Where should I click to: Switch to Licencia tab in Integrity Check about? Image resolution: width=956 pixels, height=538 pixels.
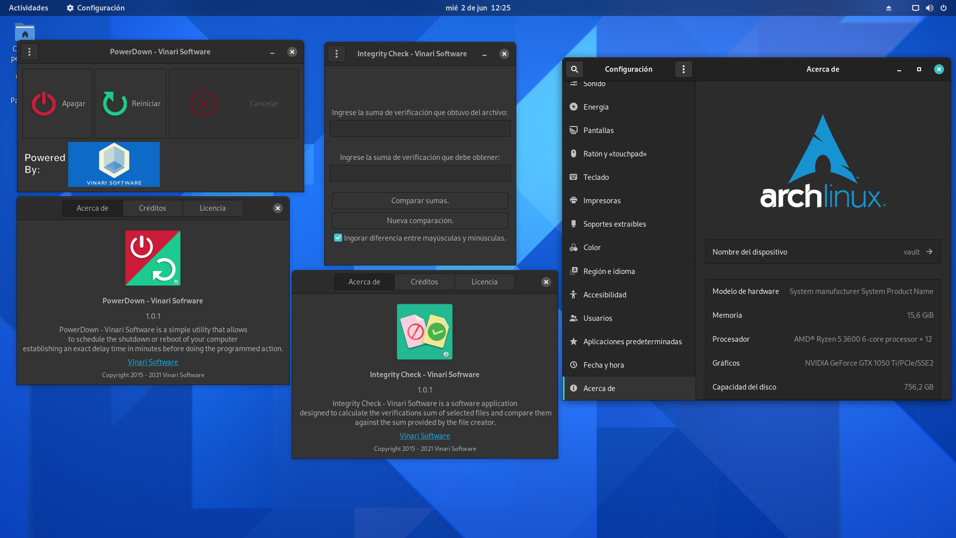(x=484, y=282)
